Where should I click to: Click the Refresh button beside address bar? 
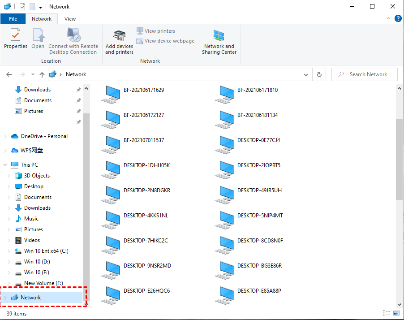(x=319, y=74)
